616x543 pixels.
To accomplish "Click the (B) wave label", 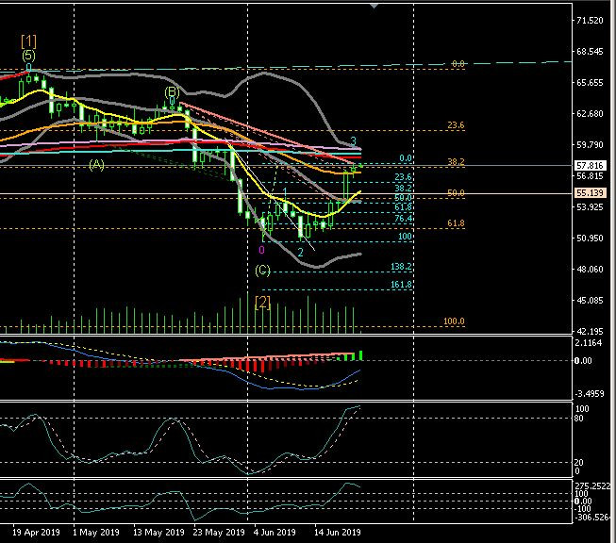I will 172,92.
